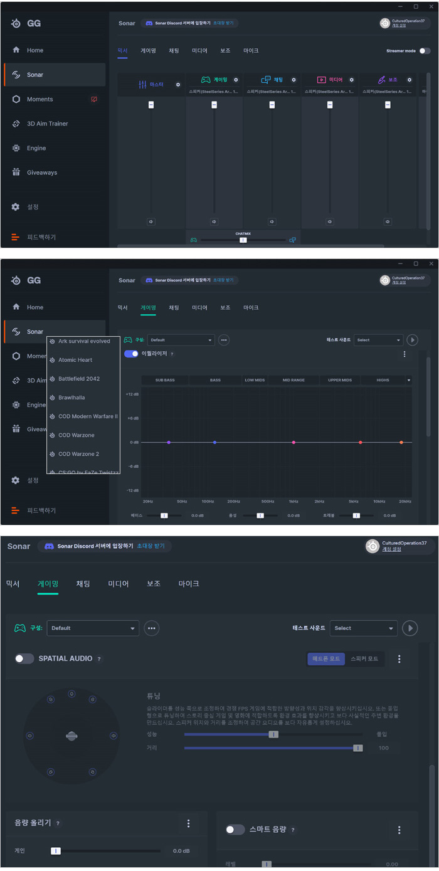
Task: Switch to the 미디어 tab in the mixer view
Action: pyautogui.click(x=199, y=51)
